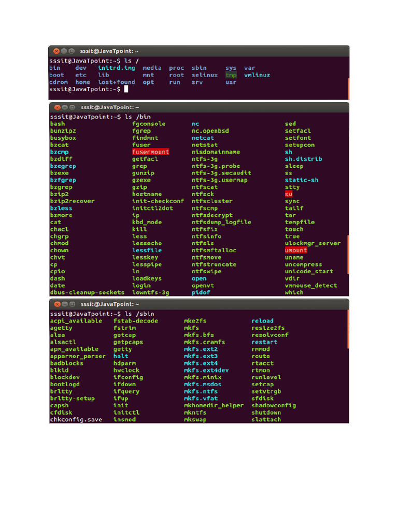Click the 'init-checkconf' entry
Image resolution: width=398 pixels, height=530 pixels.
tap(158, 201)
